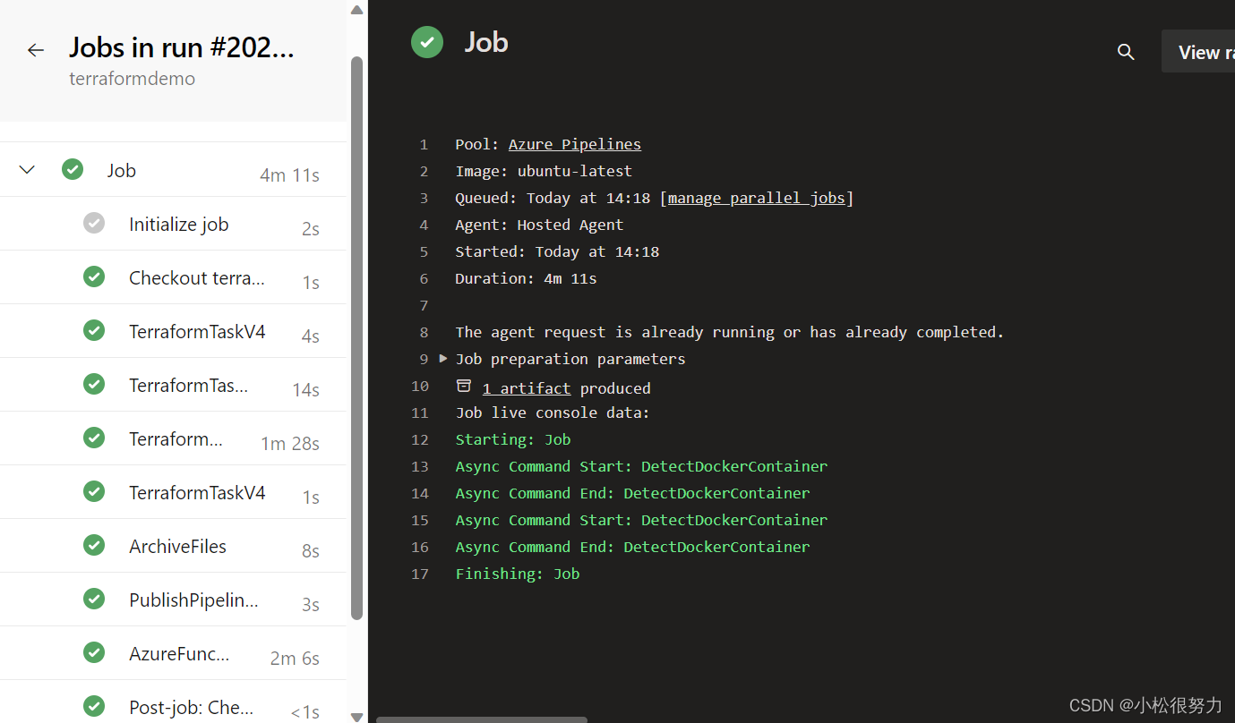This screenshot has width=1235, height=723.
Task: Click log line 'Started: Today at 14:18'
Action: [557, 251]
